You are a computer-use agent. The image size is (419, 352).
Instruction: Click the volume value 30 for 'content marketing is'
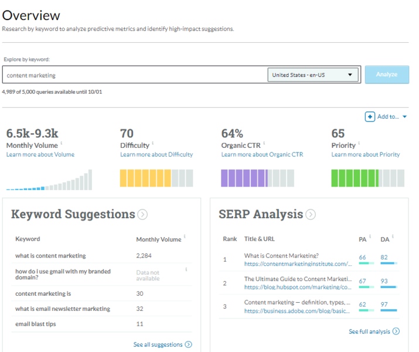[x=139, y=293]
